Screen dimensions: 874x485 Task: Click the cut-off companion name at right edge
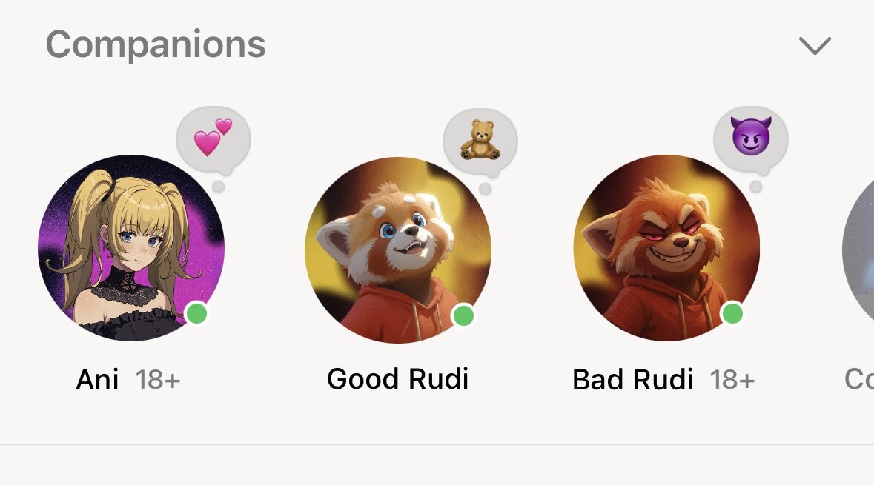(859, 380)
